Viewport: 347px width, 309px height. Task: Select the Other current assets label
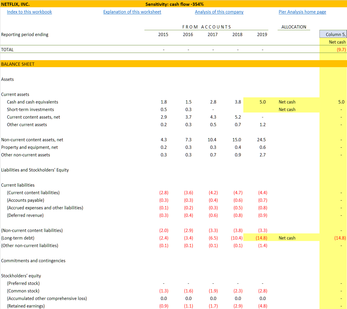coord(27,125)
